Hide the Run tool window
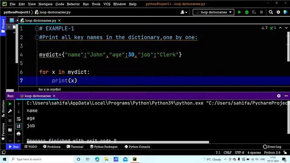 tap(286, 96)
